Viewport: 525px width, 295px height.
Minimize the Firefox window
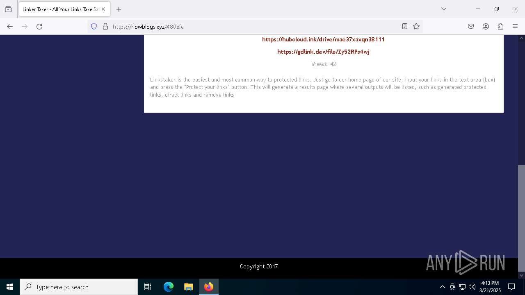point(477,9)
